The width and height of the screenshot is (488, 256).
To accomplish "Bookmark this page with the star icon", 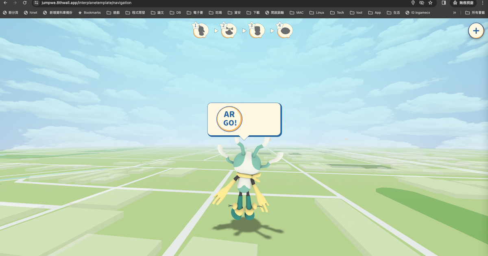I will coord(430,3).
